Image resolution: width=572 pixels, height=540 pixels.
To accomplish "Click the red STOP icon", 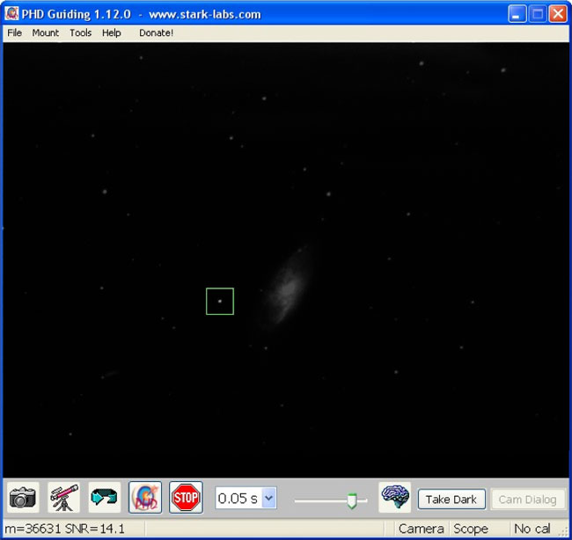I will pyautogui.click(x=186, y=498).
